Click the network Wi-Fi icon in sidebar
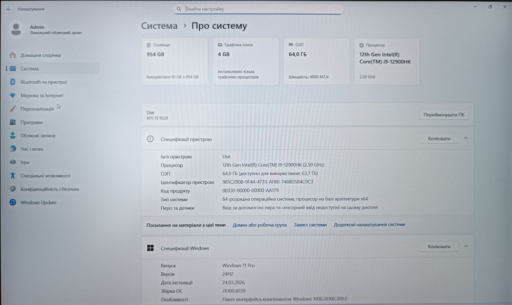Screen dimensions: 512x305 coord(13,95)
